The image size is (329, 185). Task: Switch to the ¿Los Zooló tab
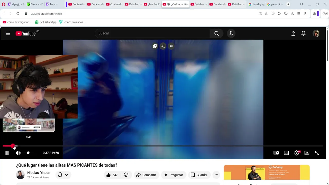point(152,4)
